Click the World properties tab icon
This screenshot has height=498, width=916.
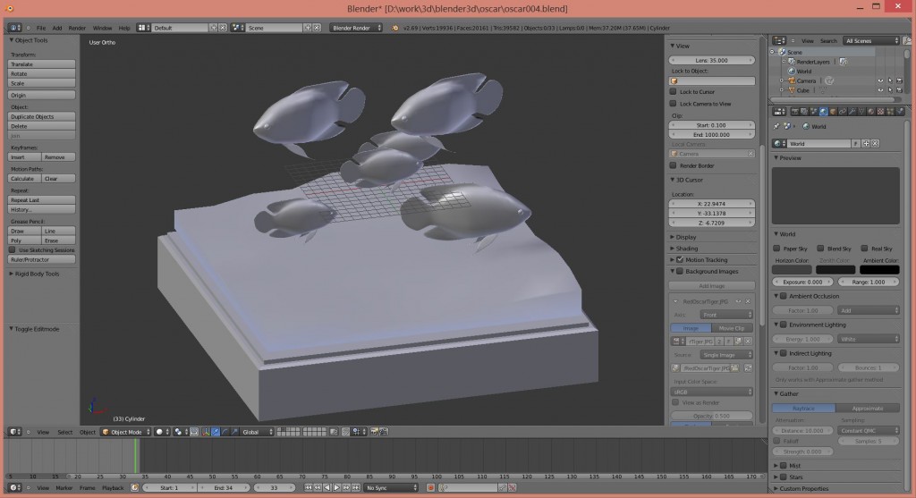point(824,112)
